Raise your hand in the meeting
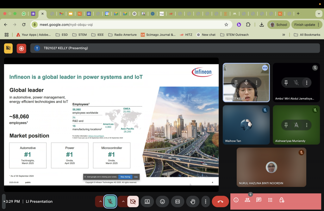Screen dimensions: 324x211 (193, 201)
